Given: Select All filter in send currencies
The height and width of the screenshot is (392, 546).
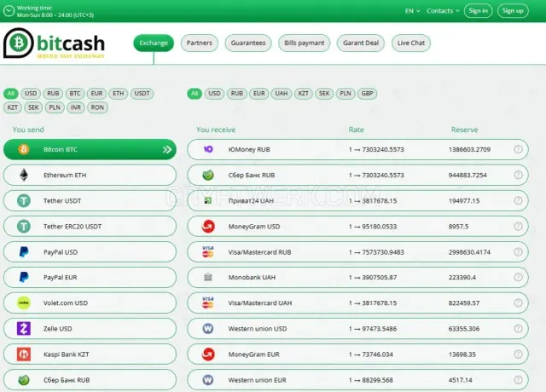Looking at the screenshot, I should [x=11, y=93].
